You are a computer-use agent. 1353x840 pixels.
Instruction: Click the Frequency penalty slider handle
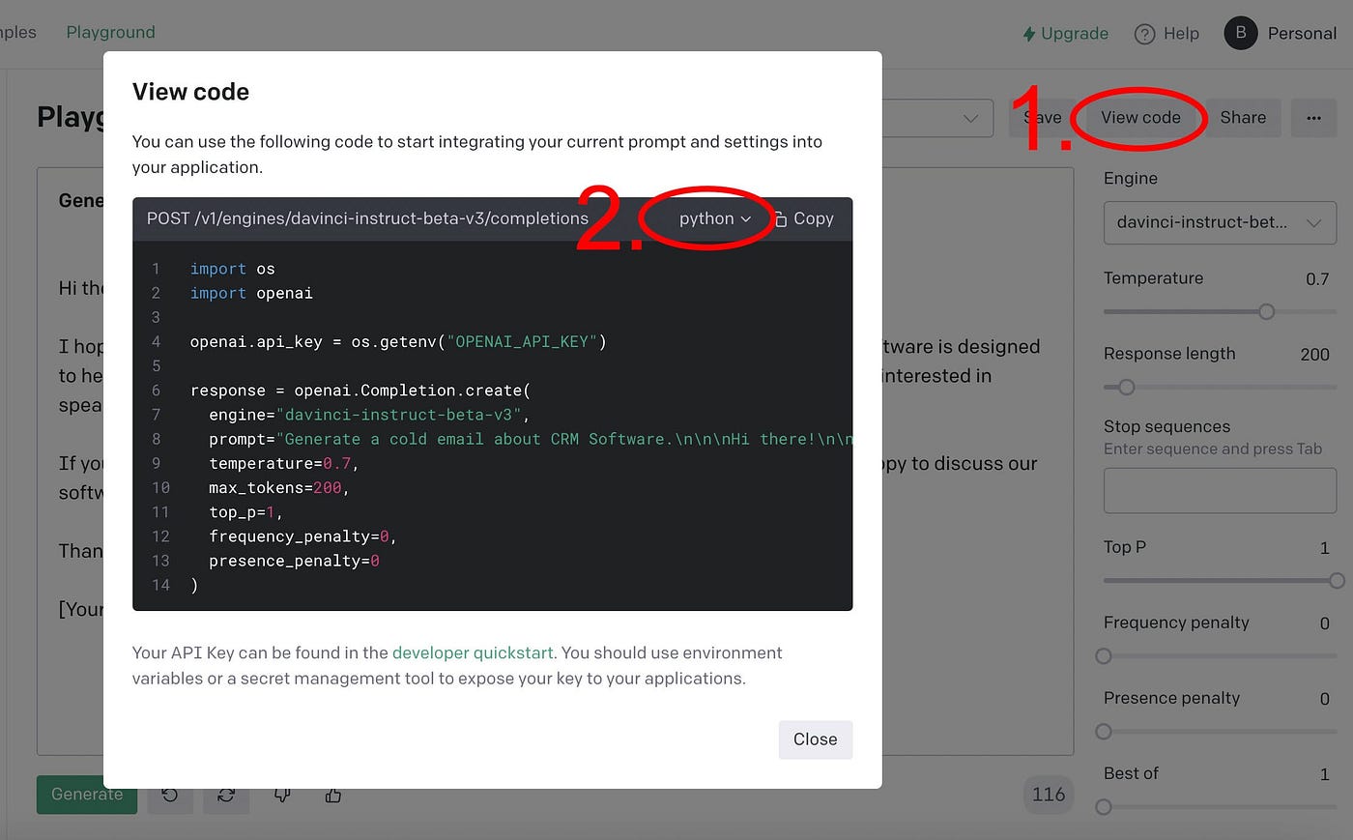coord(1104,655)
